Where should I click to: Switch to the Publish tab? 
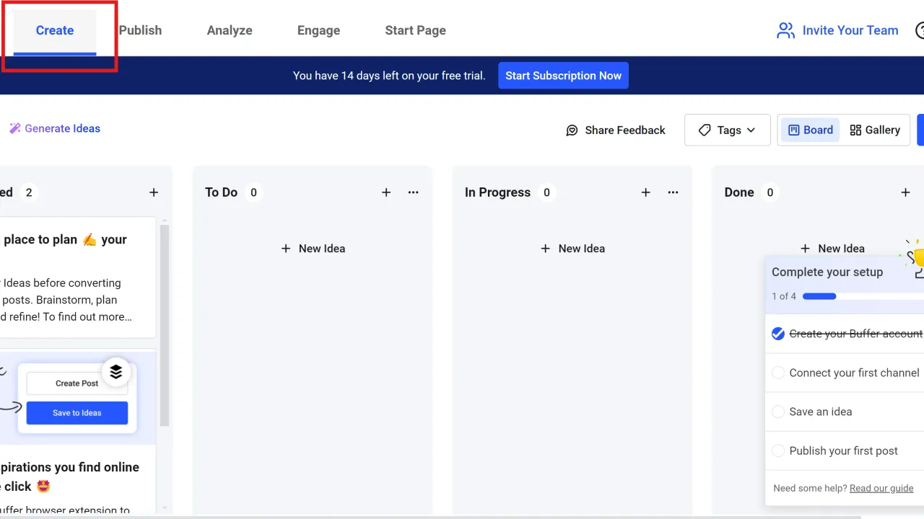pos(140,30)
